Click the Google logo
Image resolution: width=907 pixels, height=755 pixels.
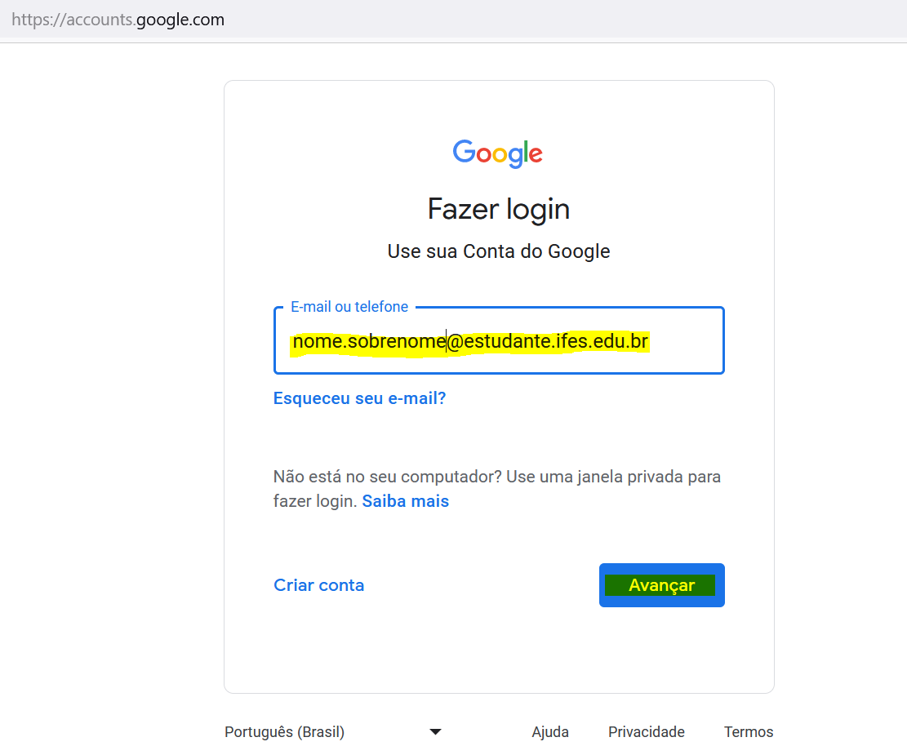click(498, 153)
